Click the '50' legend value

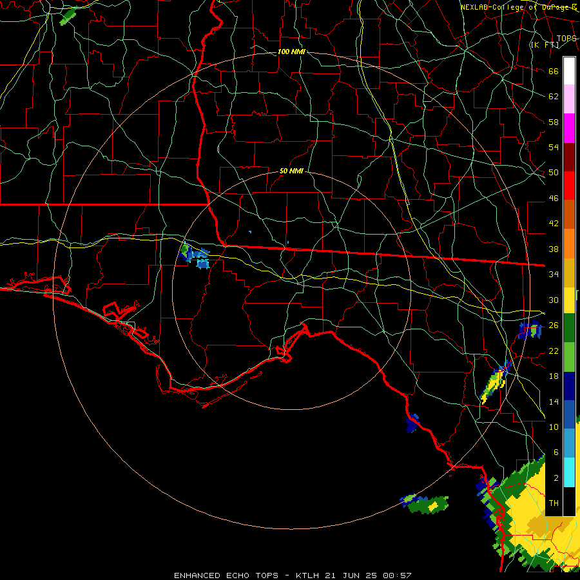point(554,173)
